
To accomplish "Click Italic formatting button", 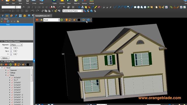I will coord(32,7).
